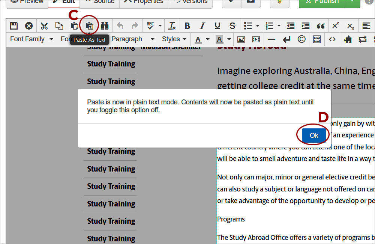
Task: Insert a horizontal line
Action: point(271,39)
